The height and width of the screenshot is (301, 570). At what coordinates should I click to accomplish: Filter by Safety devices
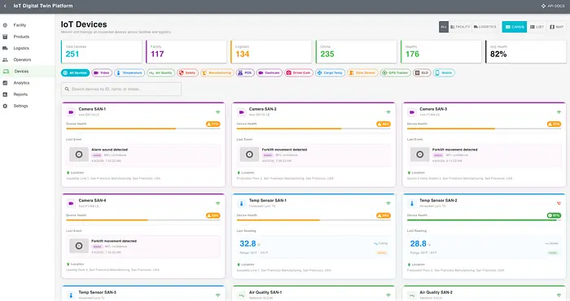point(187,73)
